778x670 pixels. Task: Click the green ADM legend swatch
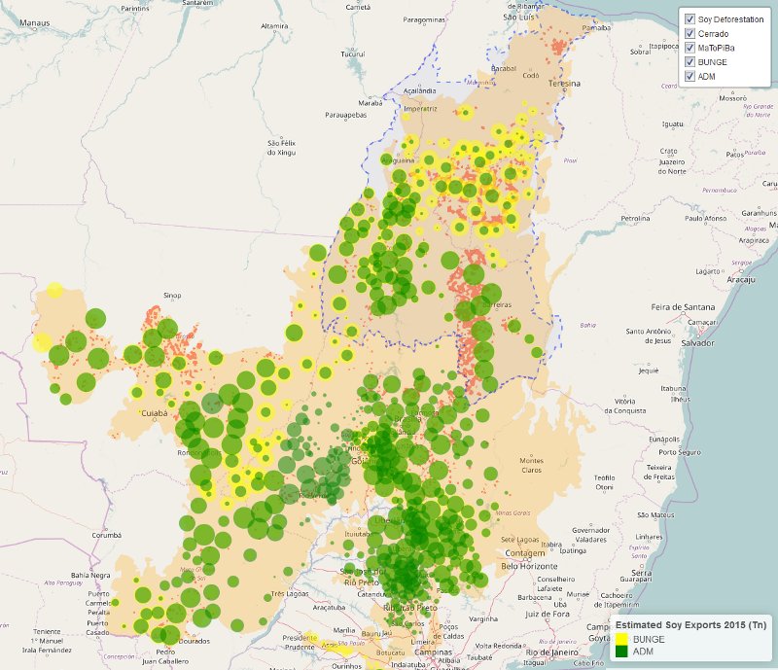pos(621,652)
